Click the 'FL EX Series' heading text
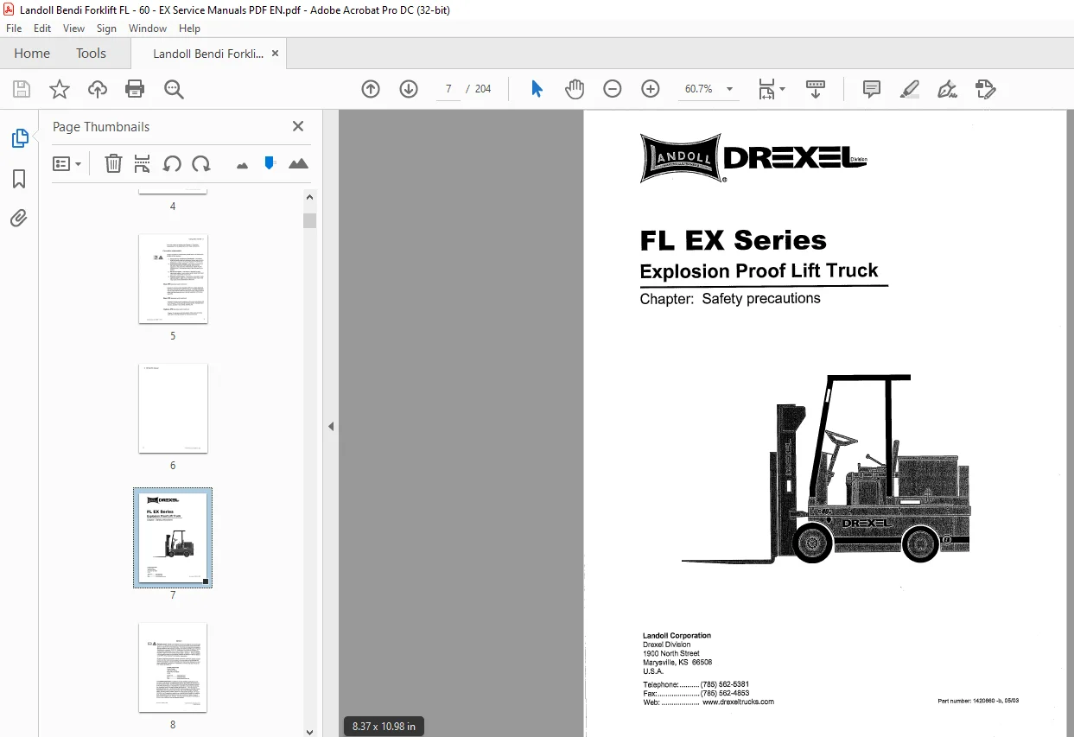The height and width of the screenshot is (737, 1074). point(734,240)
